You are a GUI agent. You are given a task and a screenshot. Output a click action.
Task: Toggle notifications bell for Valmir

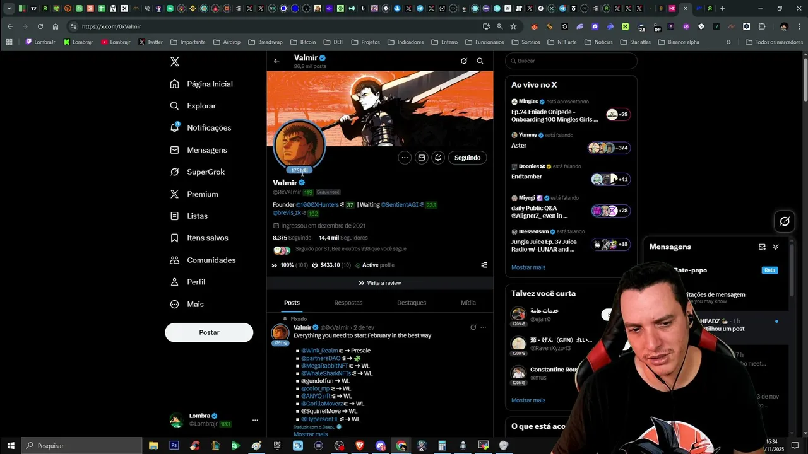tap(438, 158)
